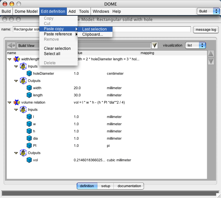
Task: Open the Help menu
Action: click(x=116, y=11)
